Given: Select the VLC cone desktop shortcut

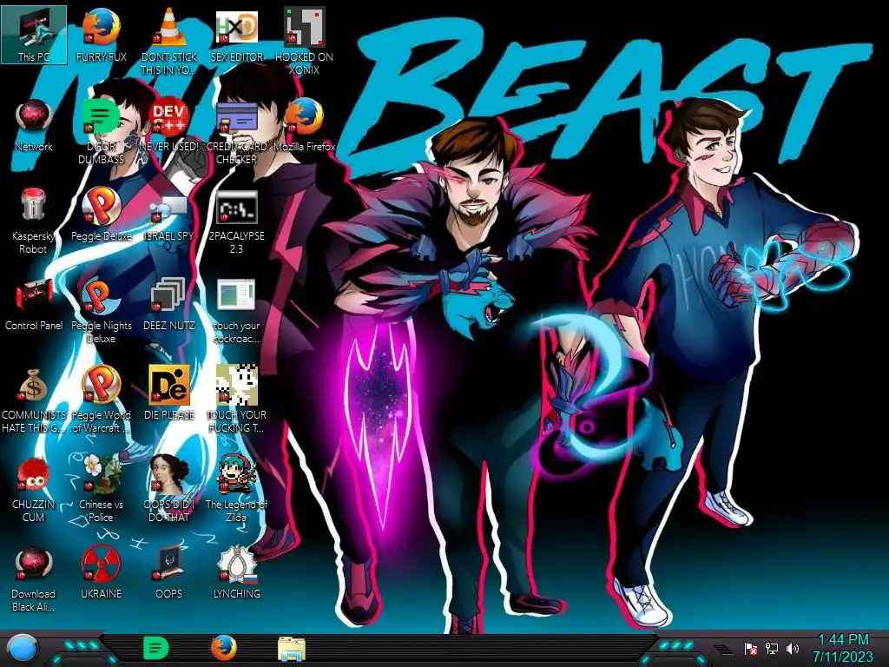Looking at the screenshot, I should (x=169, y=41).
